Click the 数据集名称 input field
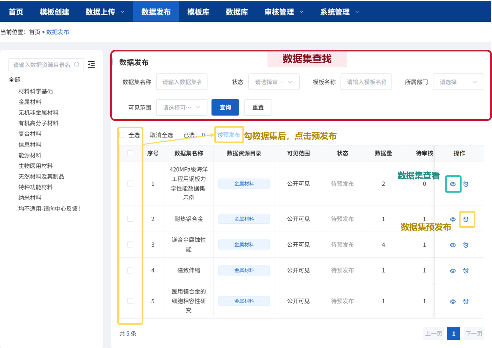This screenshot has height=348, width=492. pos(182,82)
